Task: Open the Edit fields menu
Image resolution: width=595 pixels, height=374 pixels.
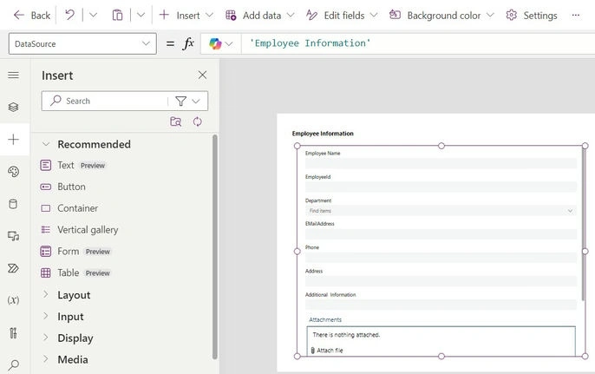Action: coord(342,16)
